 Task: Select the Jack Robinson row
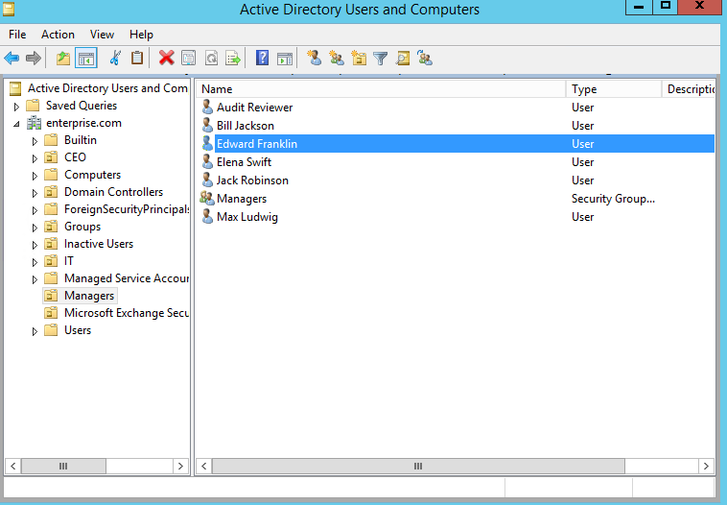pyautogui.click(x=456, y=180)
